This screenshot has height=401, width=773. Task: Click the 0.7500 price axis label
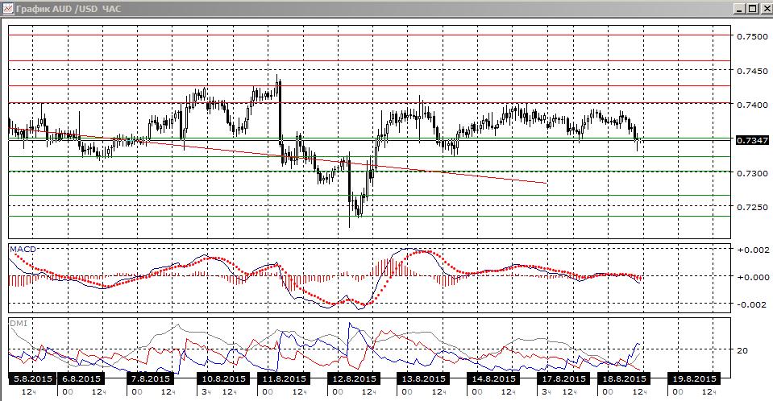pos(752,36)
